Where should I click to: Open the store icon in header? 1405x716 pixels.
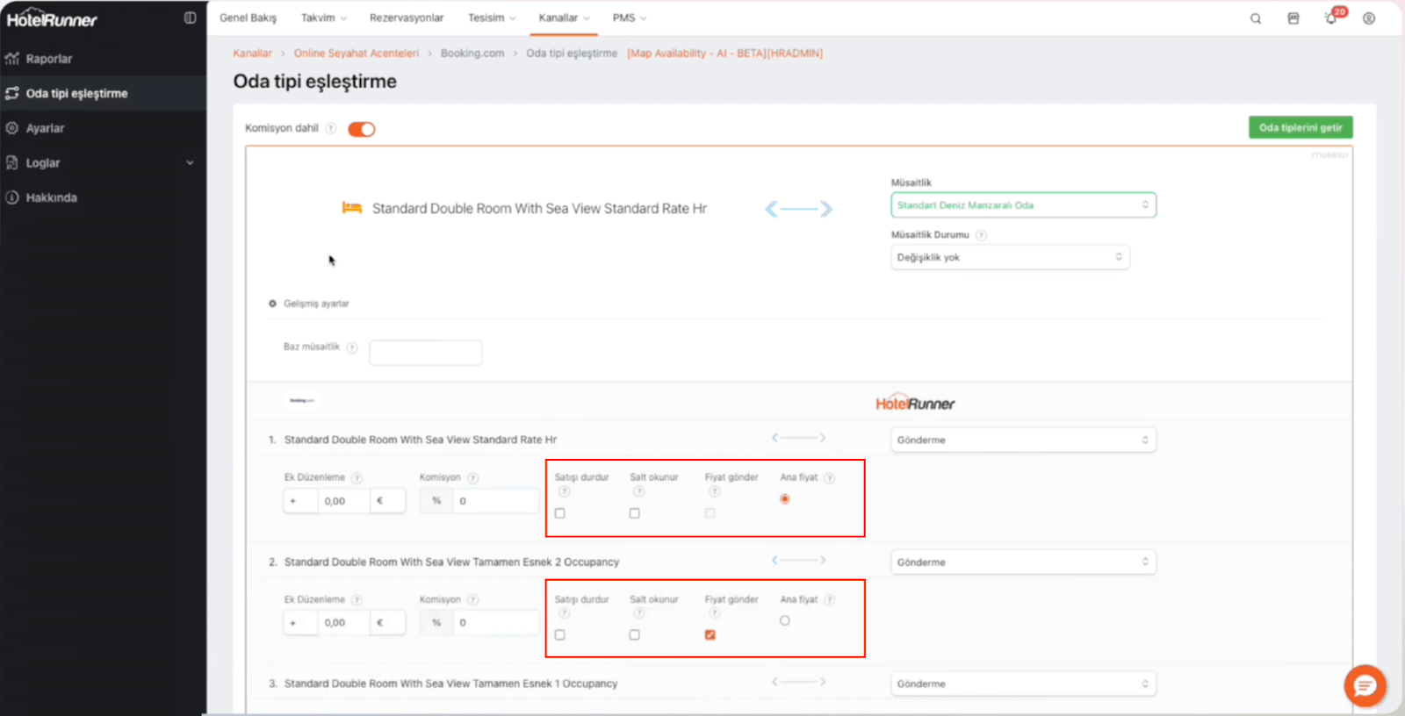1293,18
